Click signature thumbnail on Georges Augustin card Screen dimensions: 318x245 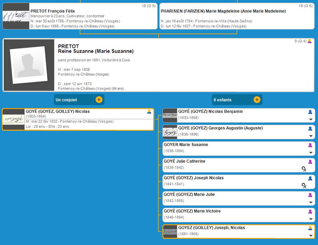click(170, 132)
